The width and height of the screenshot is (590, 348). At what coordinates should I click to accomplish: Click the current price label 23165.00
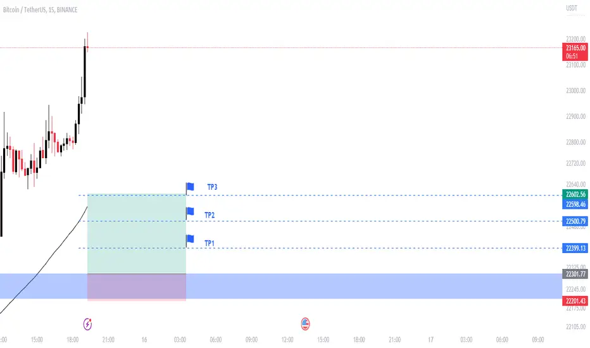575,47
